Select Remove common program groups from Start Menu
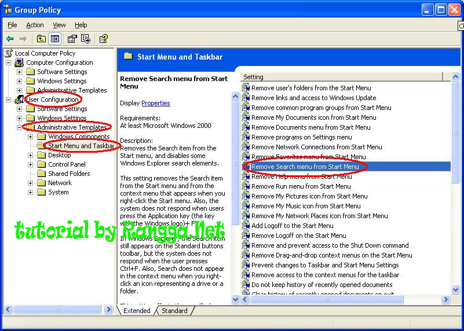The width and height of the screenshot is (464, 331). [321, 108]
